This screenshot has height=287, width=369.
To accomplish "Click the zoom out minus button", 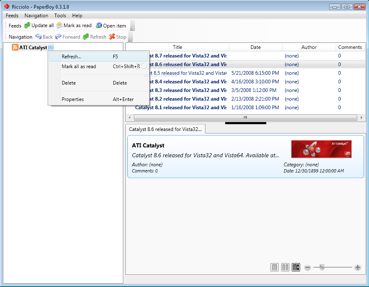I will click(308, 267).
